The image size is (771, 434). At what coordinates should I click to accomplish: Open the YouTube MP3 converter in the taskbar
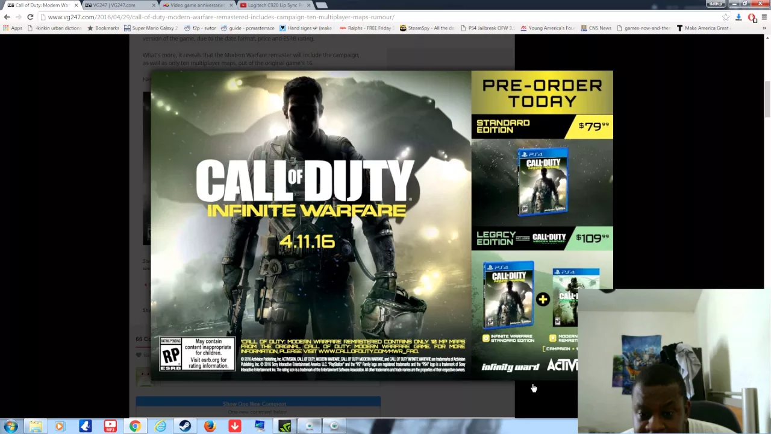[110, 426]
